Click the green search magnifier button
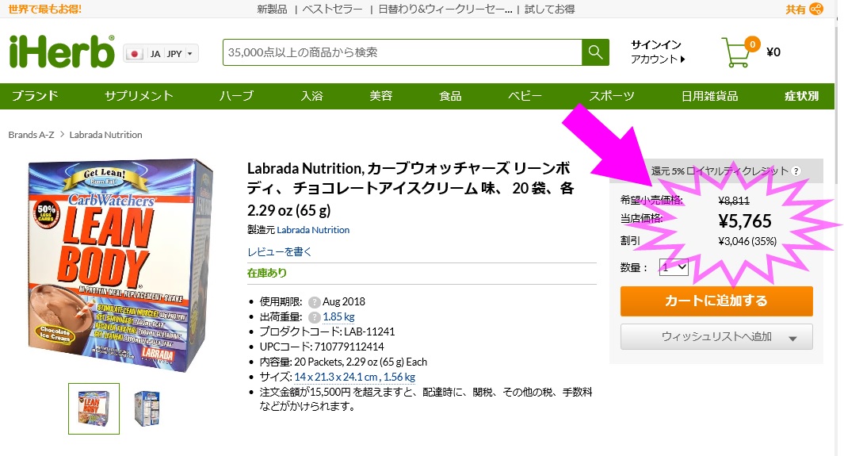 coord(594,52)
